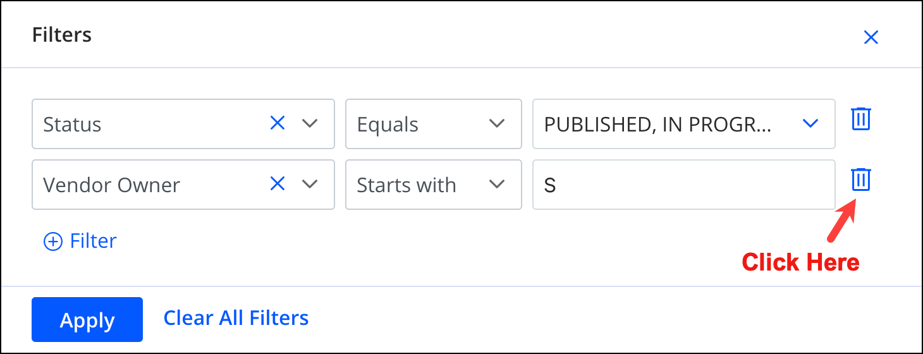
Task: Click the circled plus icon beside Filter
Action: point(53,241)
